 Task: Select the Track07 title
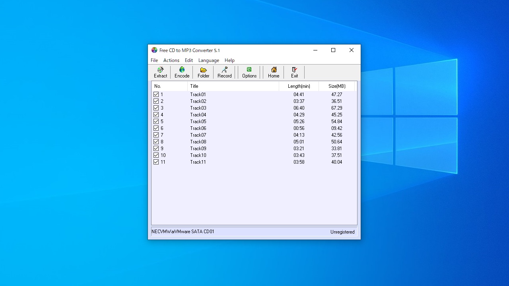click(198, 135)
